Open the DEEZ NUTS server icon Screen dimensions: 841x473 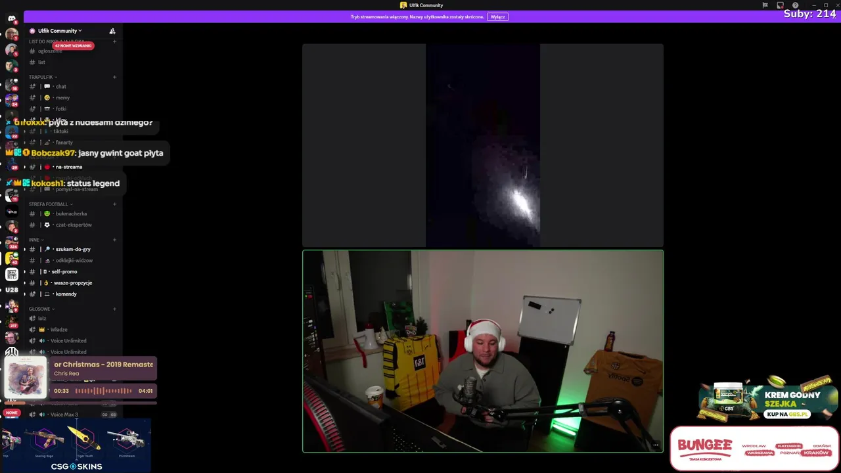[x=12, y=275]
